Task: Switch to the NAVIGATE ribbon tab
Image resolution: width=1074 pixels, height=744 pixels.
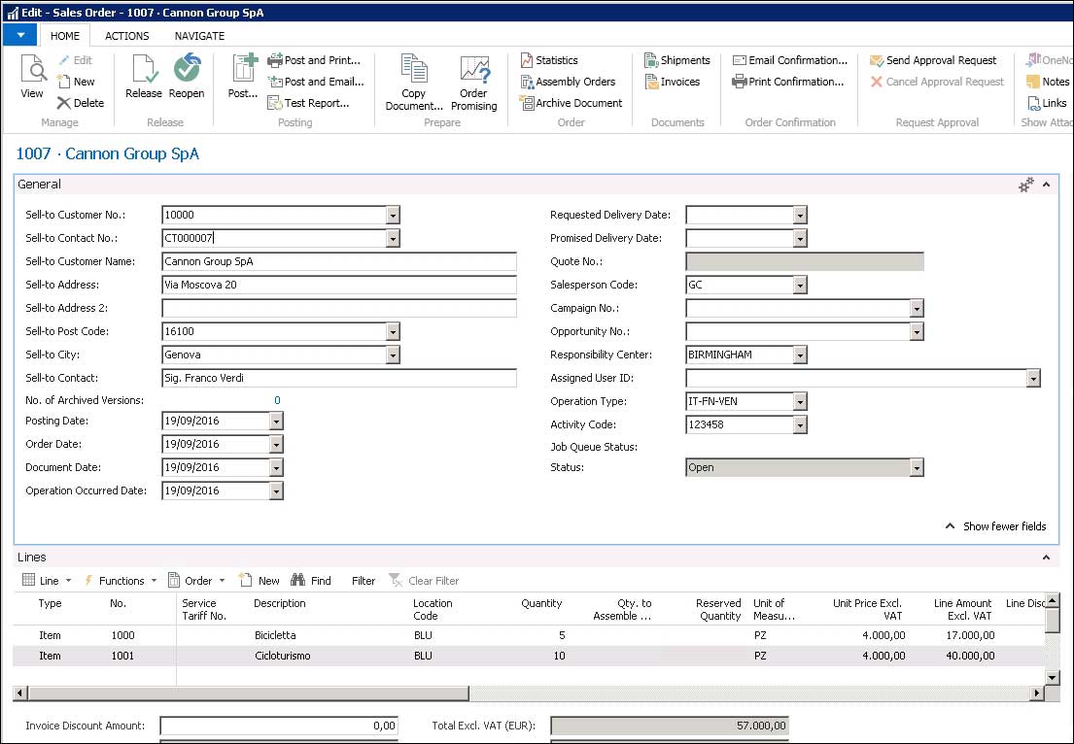Action: coord(199,36)
